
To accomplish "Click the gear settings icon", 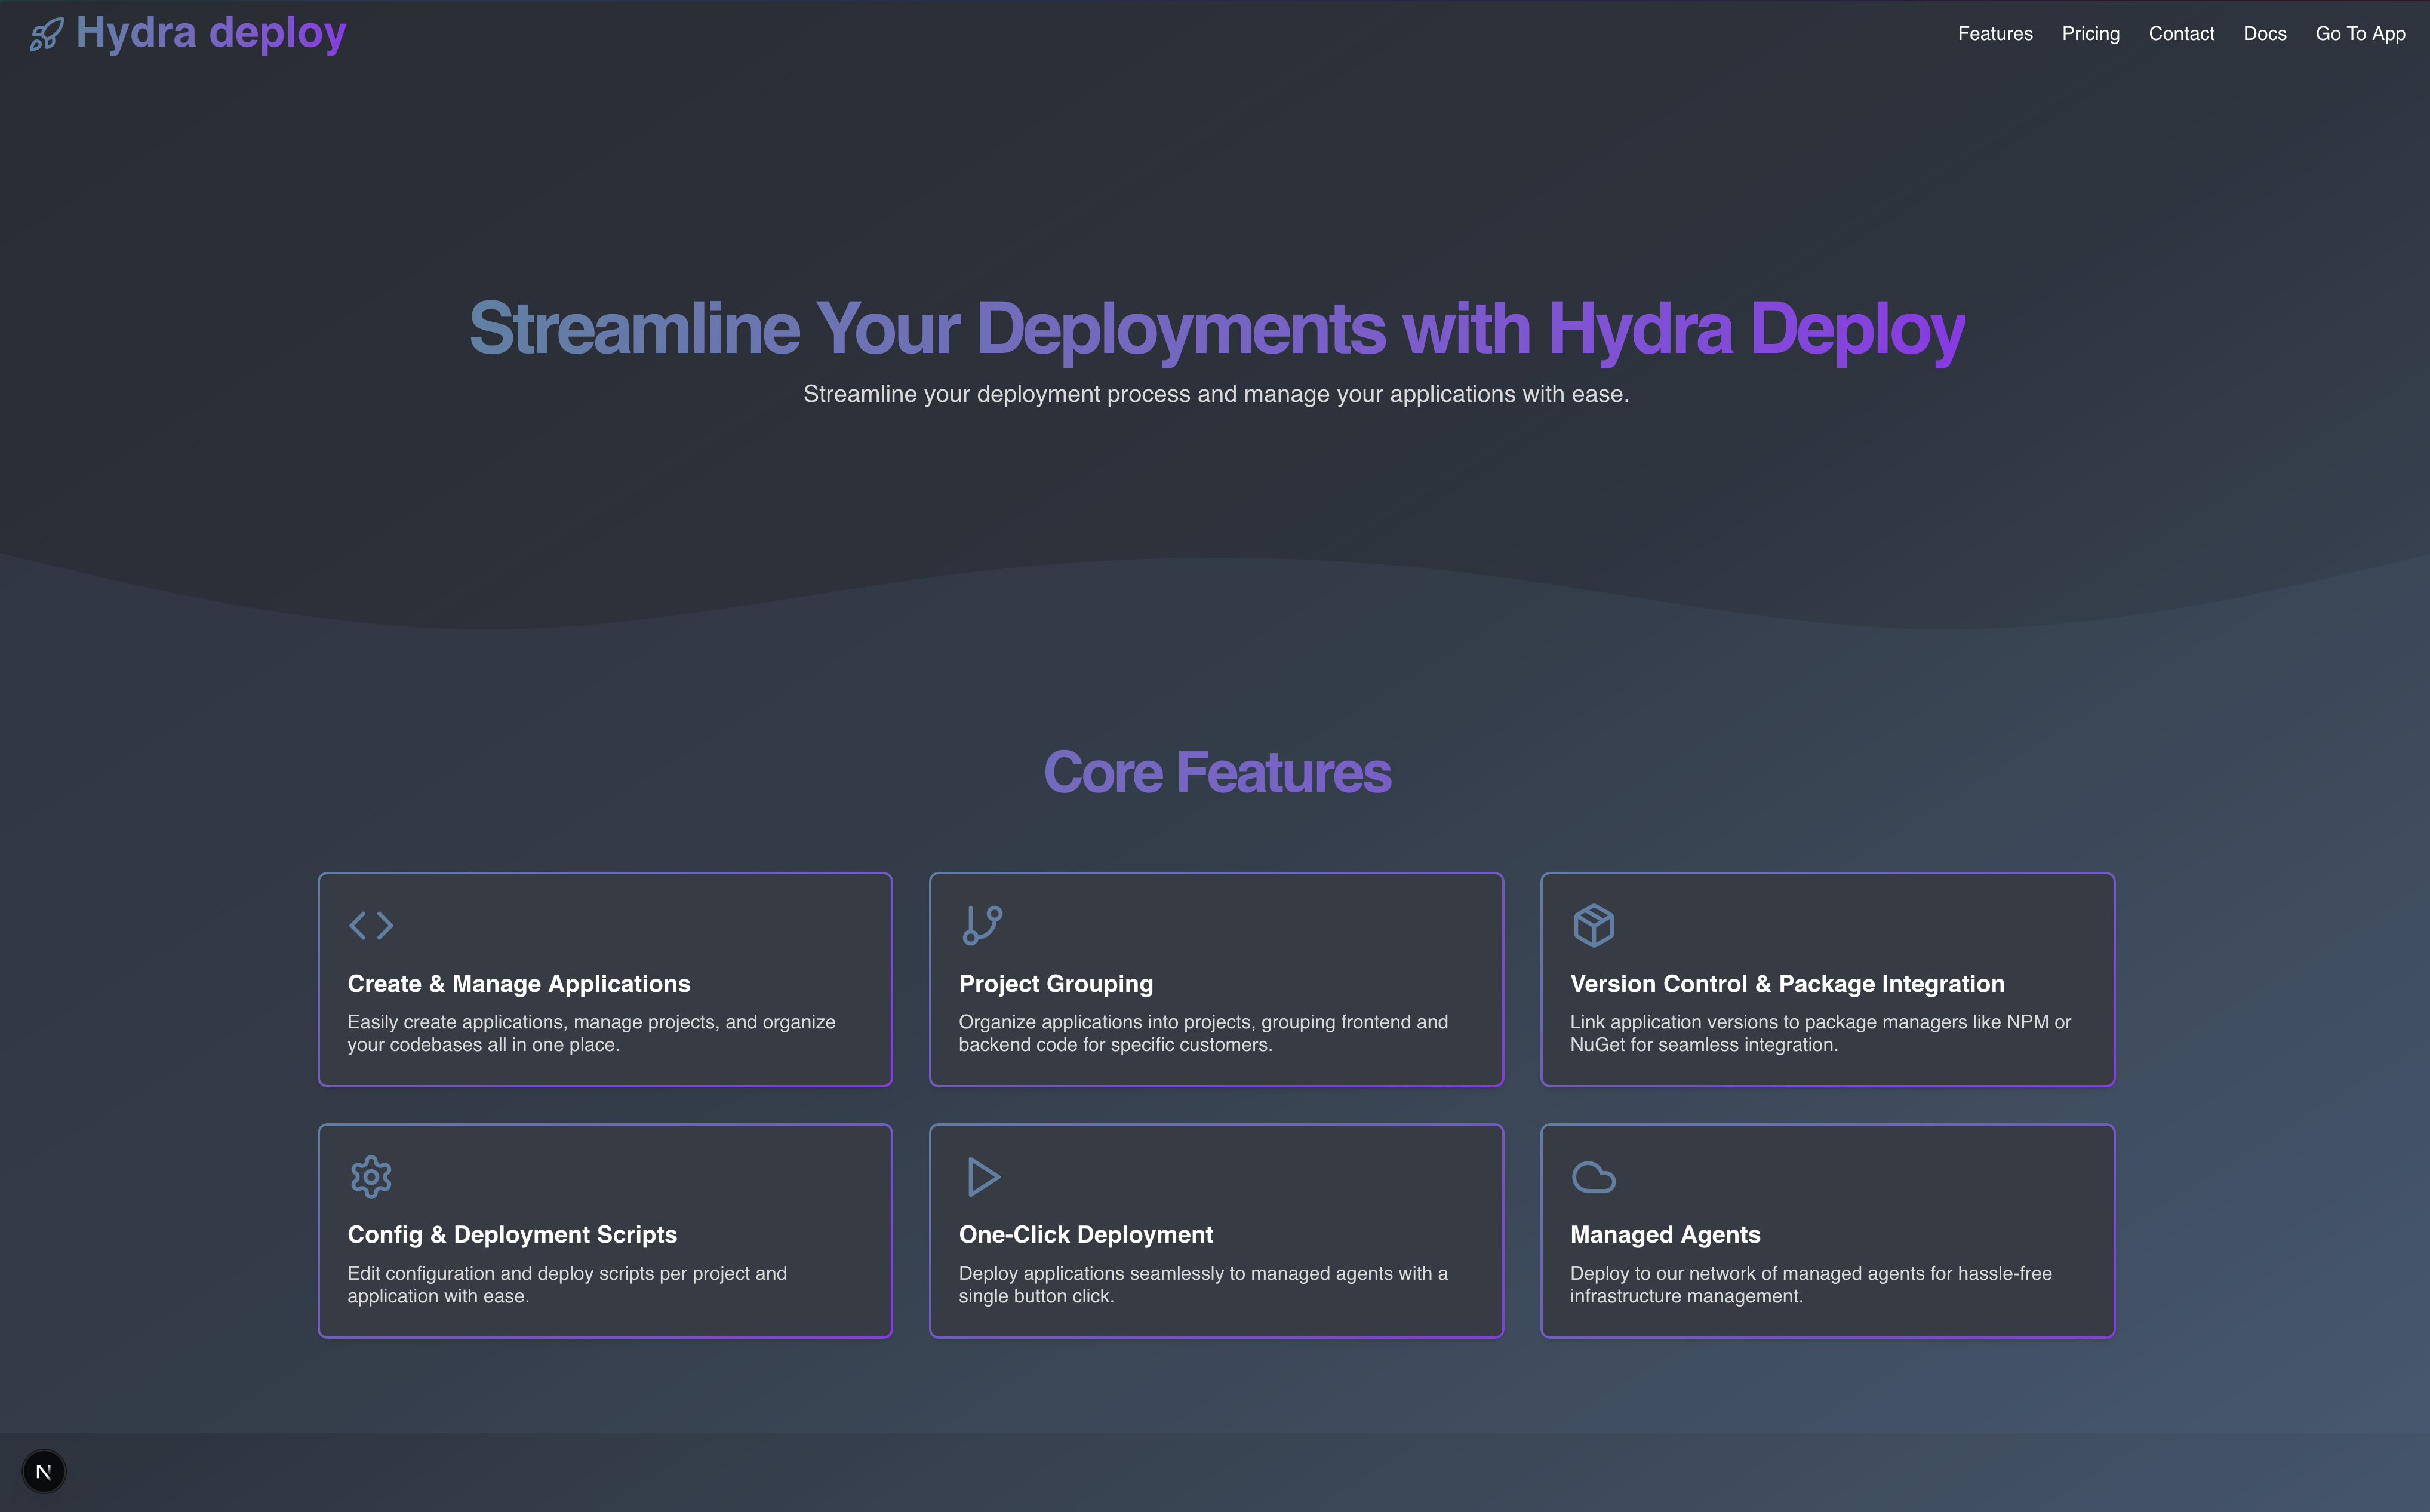I will tap(371, 1177).
